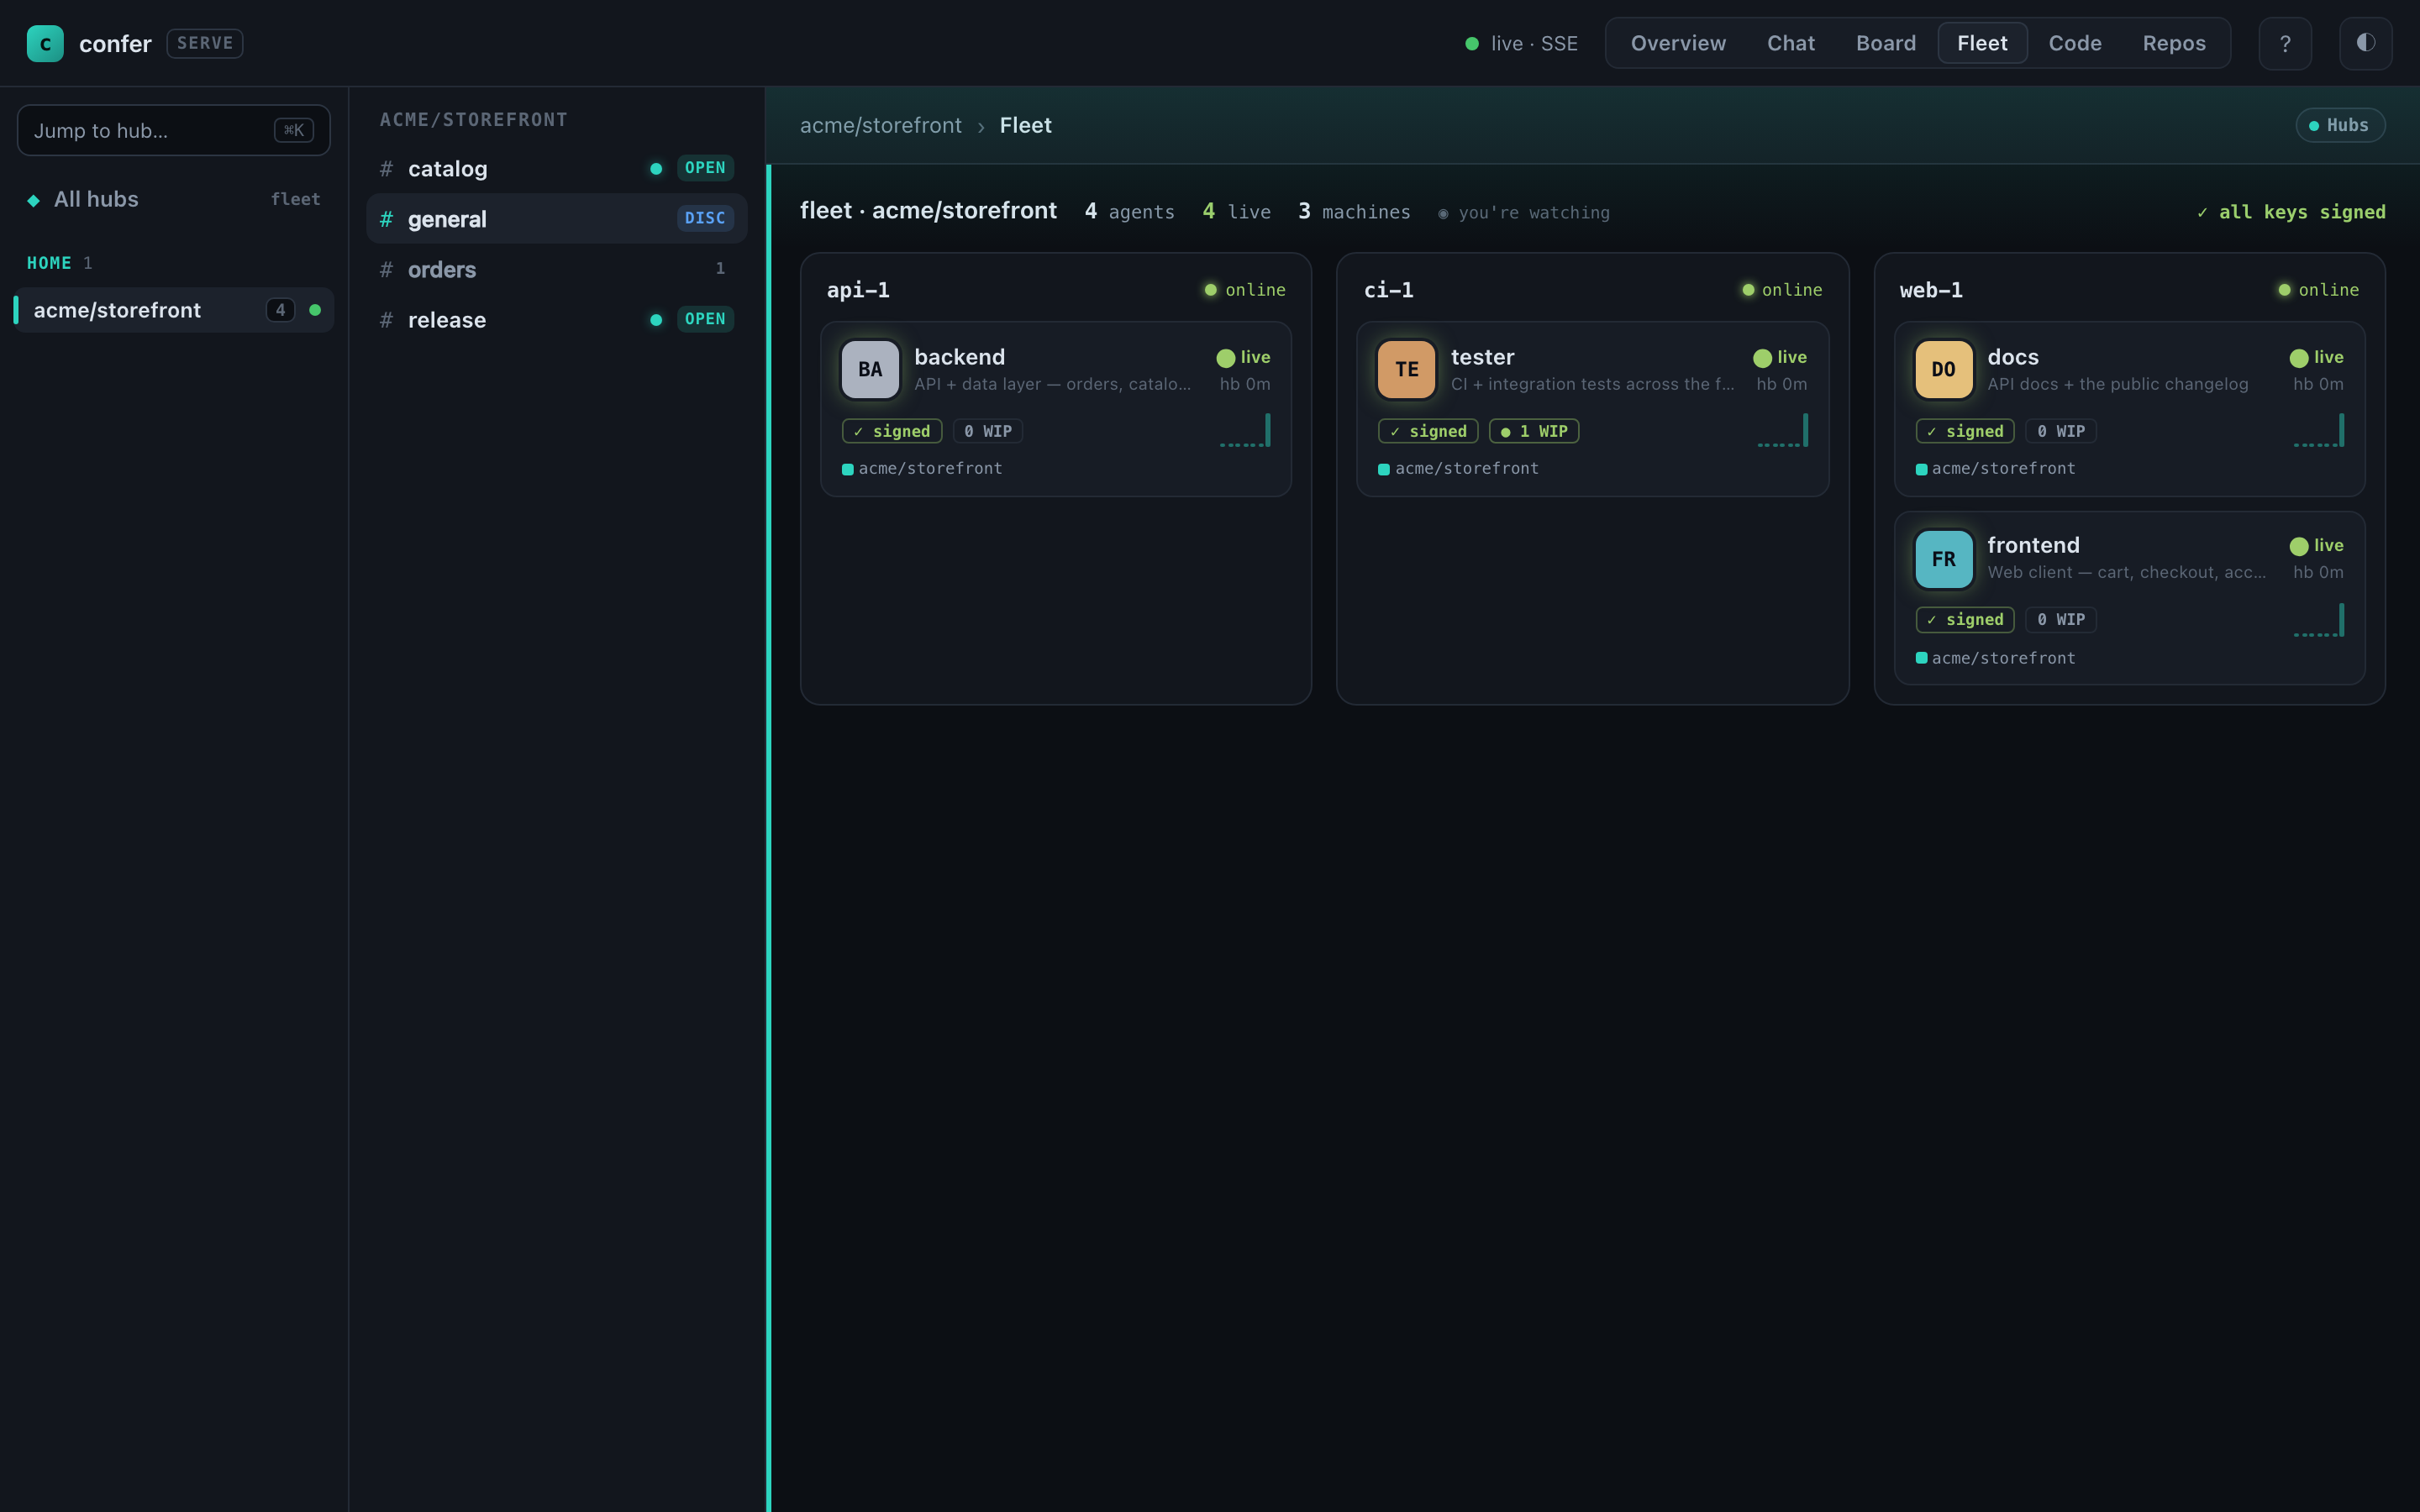
Task: Click the ci-1 machine header
Action: coord(1388,290)
